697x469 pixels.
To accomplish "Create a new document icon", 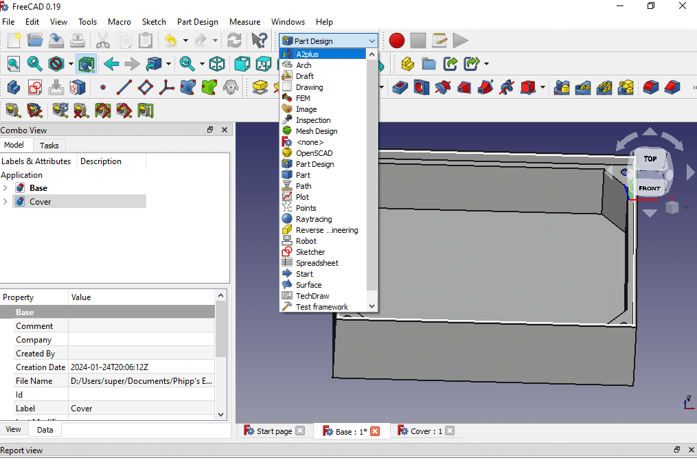I will [14, 41].
